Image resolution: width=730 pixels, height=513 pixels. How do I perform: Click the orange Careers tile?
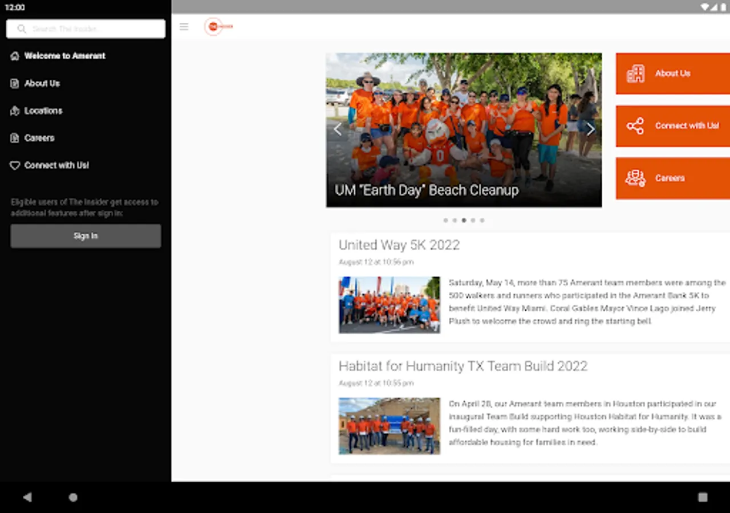pos(673,178)
